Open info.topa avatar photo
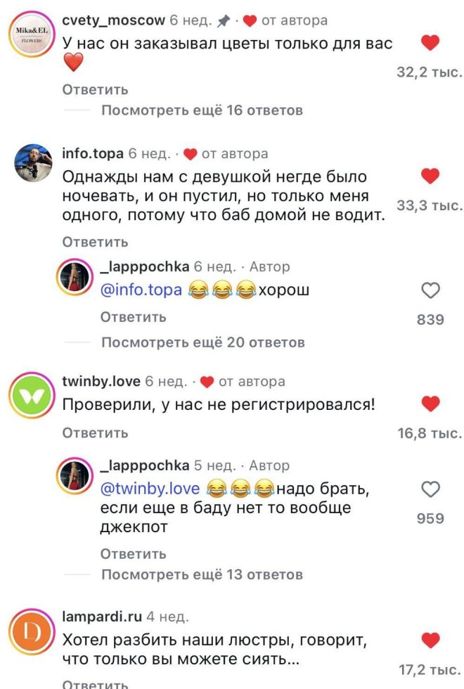 click(32, 164)
